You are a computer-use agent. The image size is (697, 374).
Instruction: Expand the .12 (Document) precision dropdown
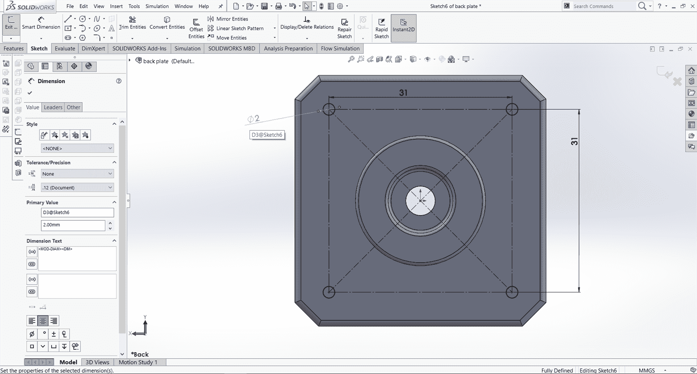pos(77,188)
